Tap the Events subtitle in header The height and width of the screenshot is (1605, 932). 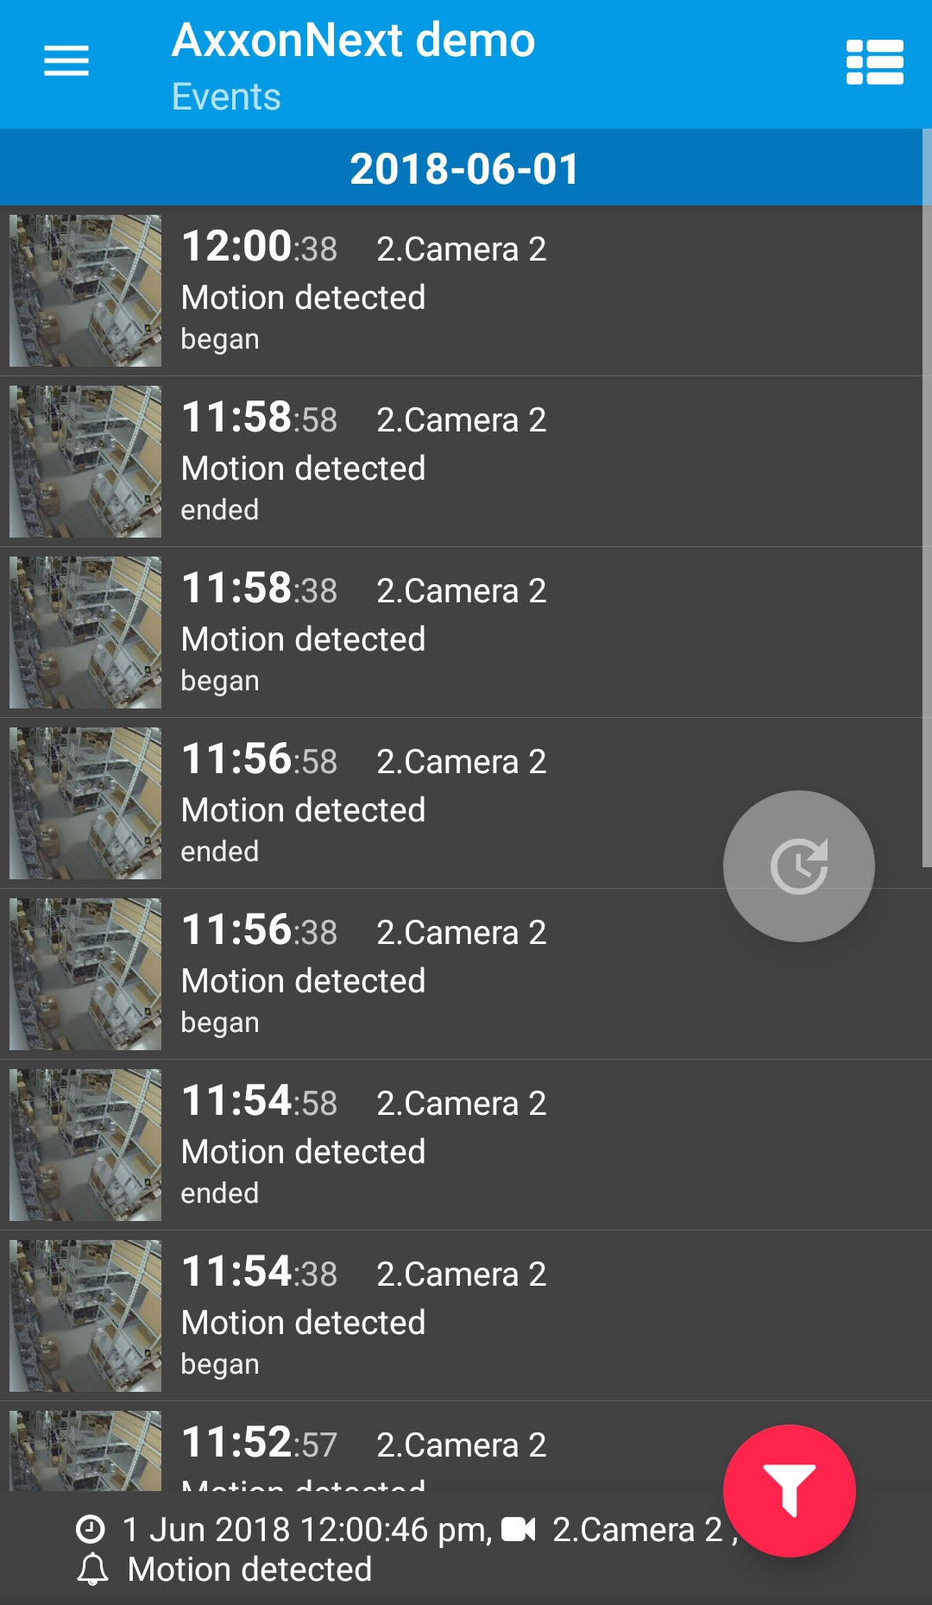(x=226, y=97)
